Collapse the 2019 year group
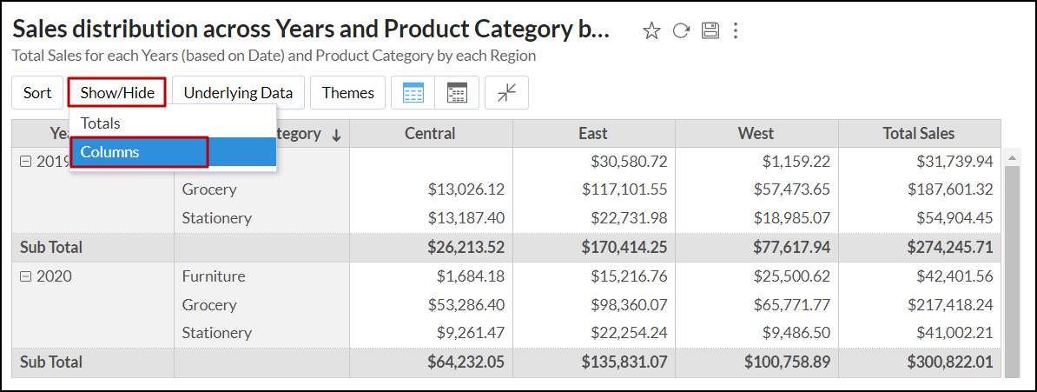This screenshot has width=1037, height=392. (25, 162)
